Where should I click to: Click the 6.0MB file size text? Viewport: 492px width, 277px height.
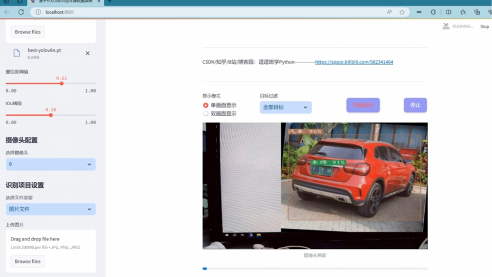(33, 57)
